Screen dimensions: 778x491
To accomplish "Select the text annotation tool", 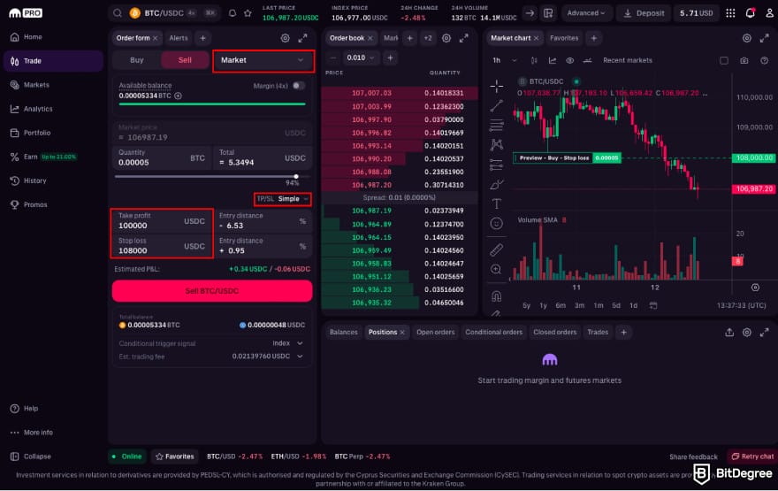I will tap(496, 203).
